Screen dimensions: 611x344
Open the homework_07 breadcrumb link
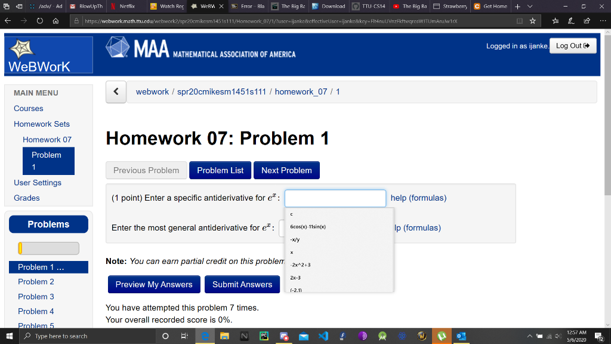pos(301,91)
